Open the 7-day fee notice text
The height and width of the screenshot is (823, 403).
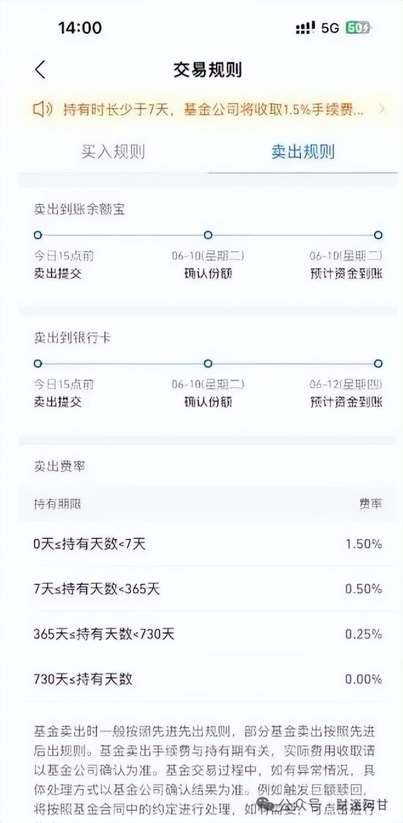[213, 110]
